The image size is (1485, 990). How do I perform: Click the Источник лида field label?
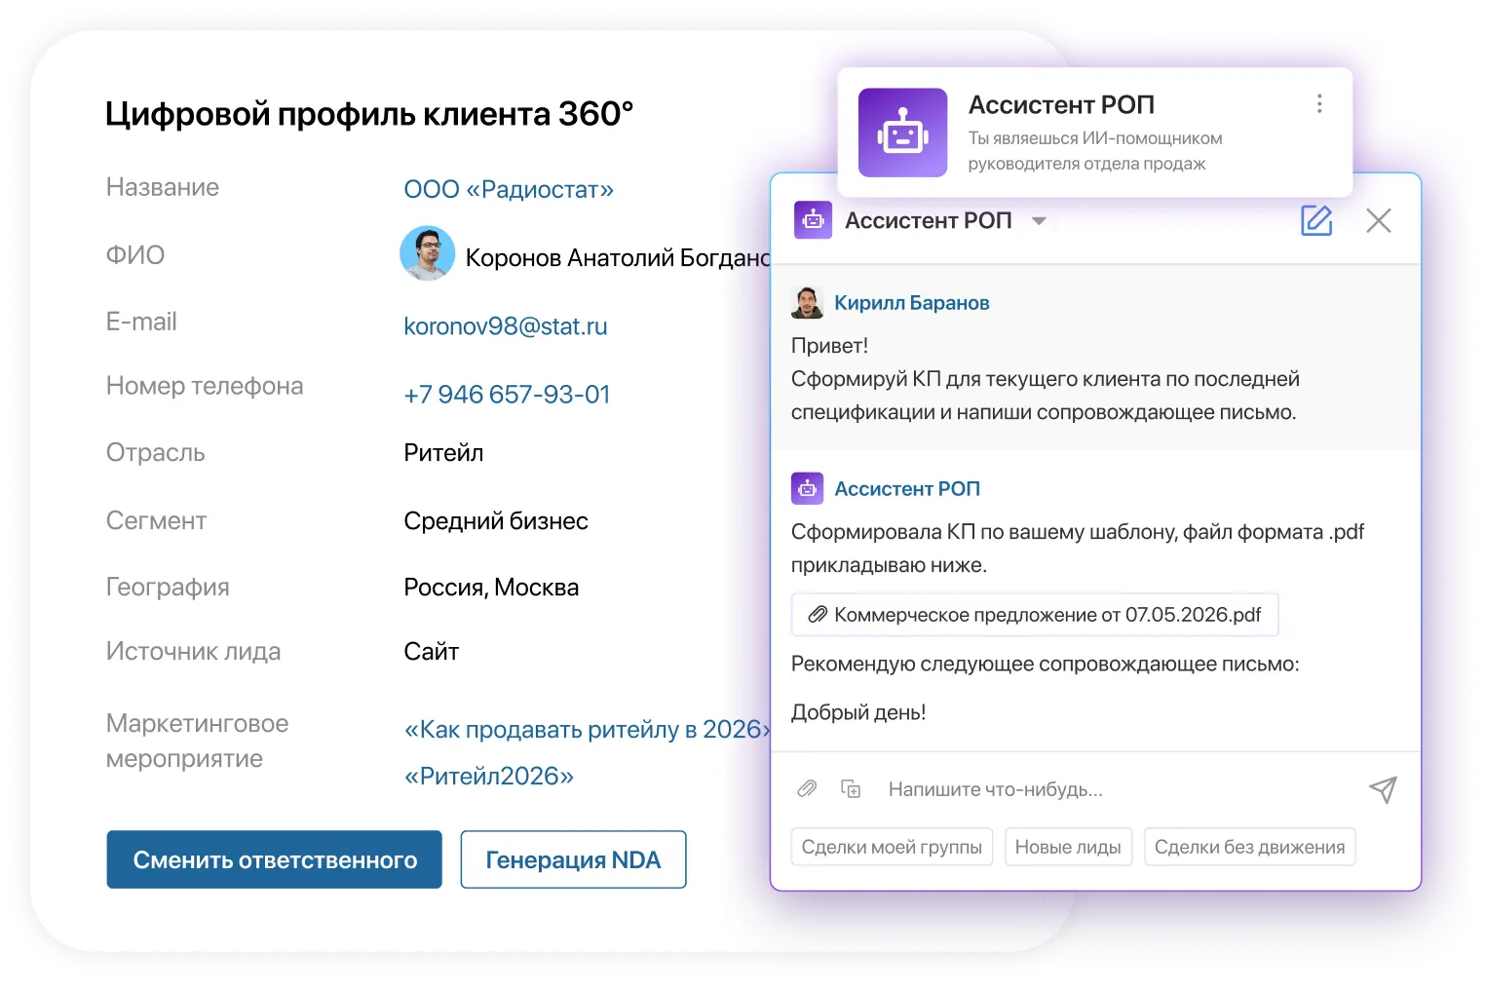point(193,652)
